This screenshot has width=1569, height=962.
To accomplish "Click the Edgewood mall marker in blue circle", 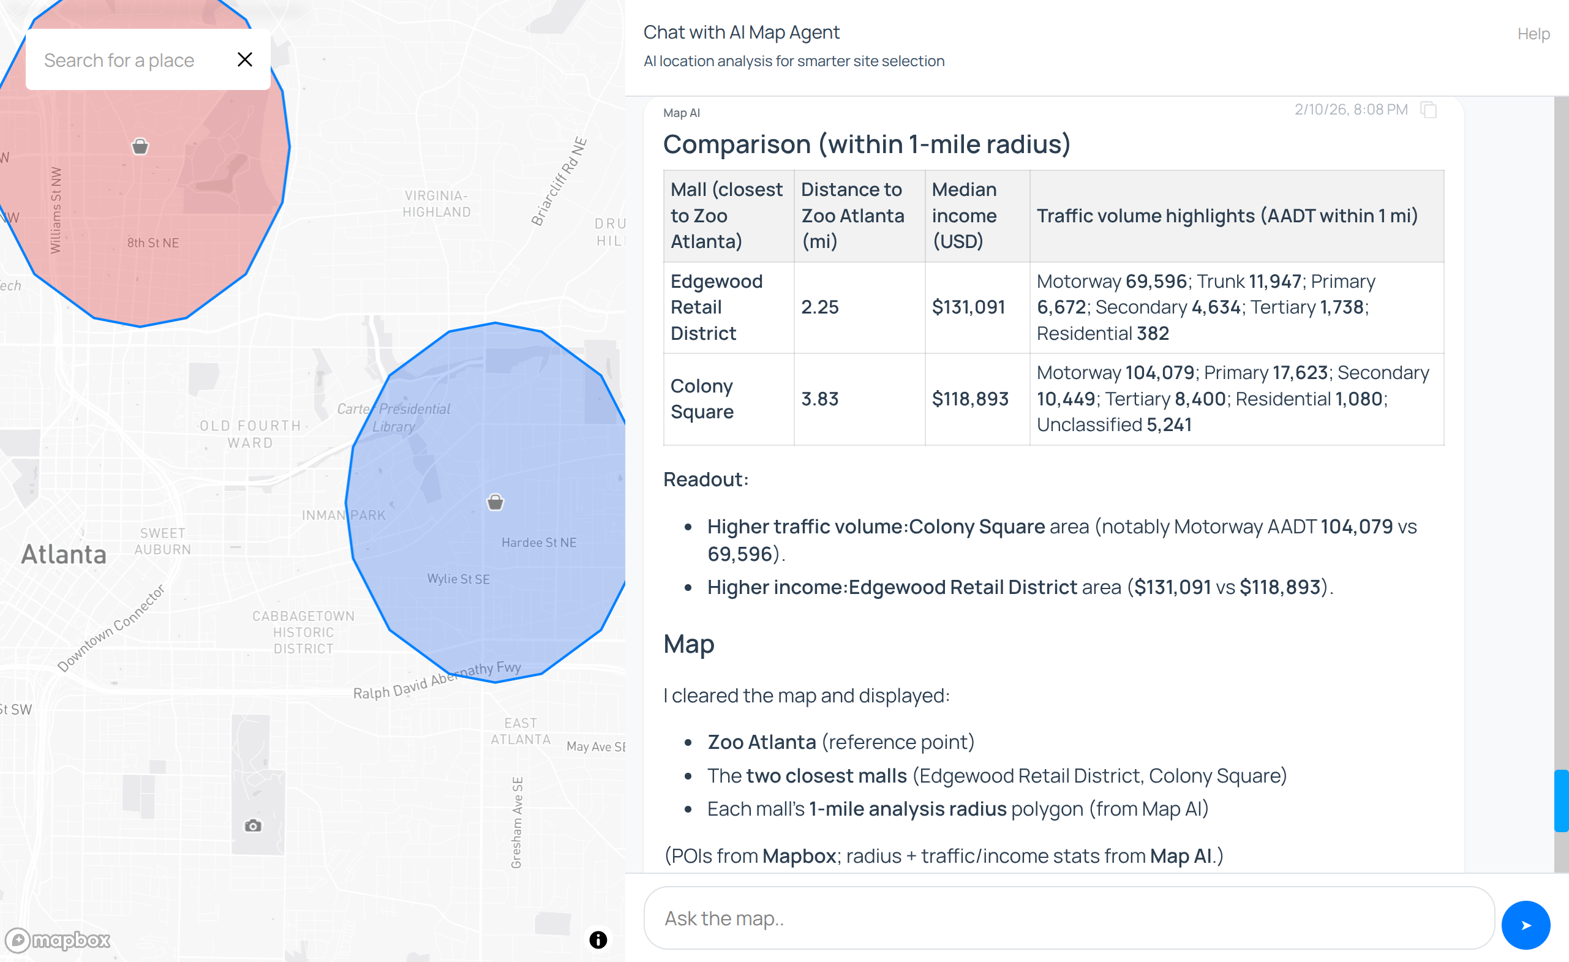I will point(495,502).
